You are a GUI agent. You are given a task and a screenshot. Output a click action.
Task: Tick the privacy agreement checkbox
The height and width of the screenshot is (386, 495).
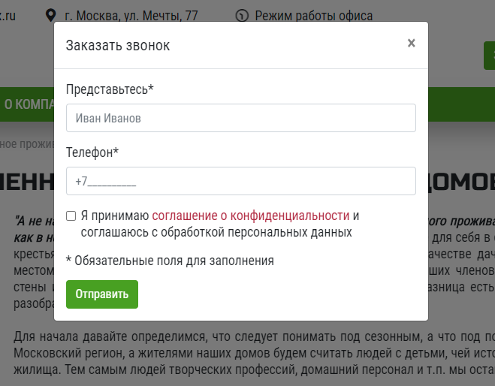coord(71,216)
